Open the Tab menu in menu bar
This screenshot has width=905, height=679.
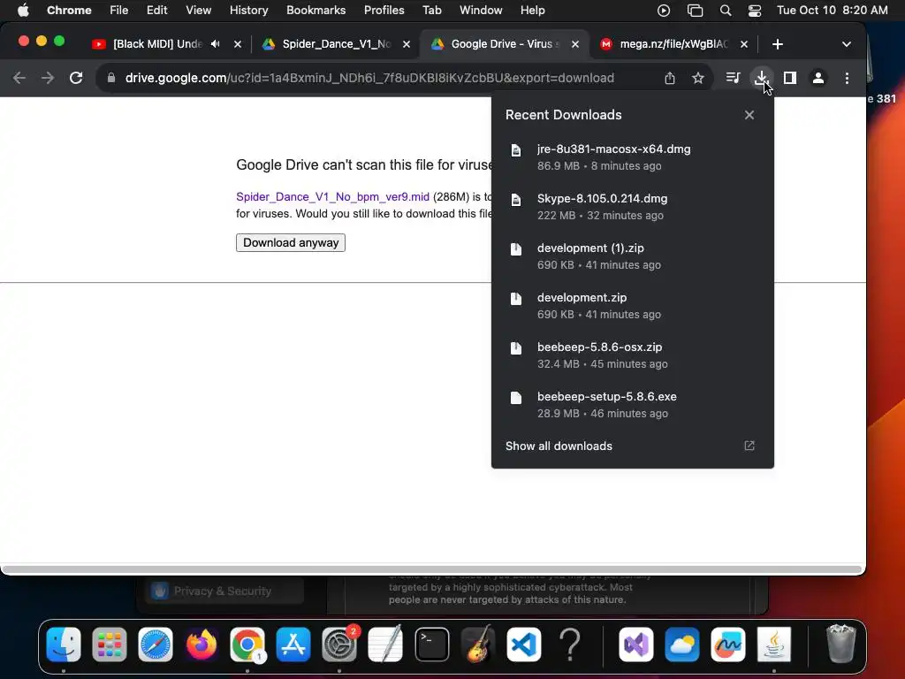pyautogui.click(x=431, y=10)
